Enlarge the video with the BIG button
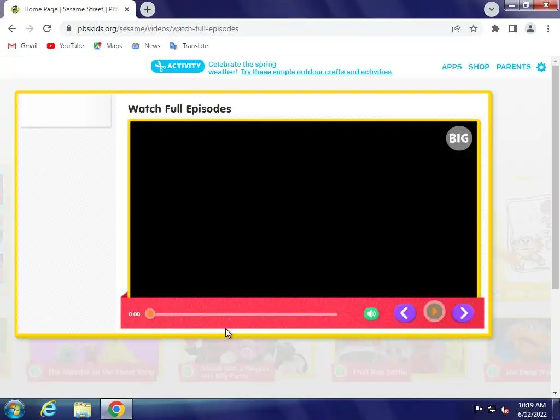560x420 pixels. (x=459, y=138)
